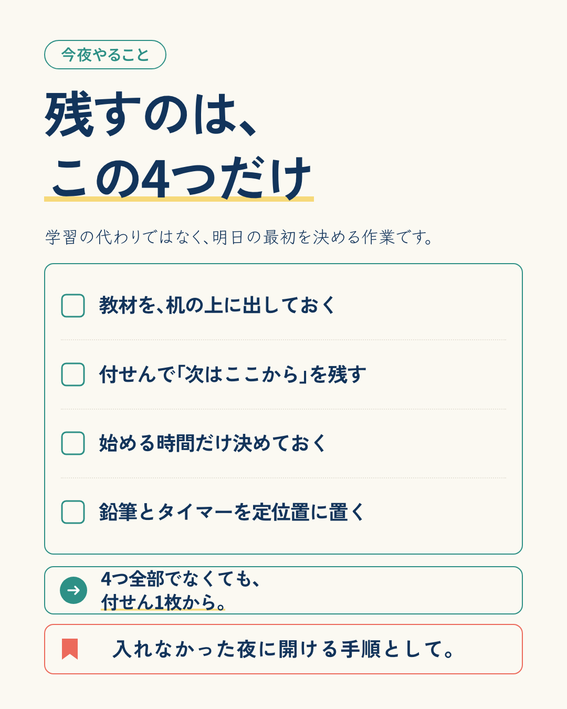Check the 教材を、机の上に出しておく checkbox
Viewport: 567px width, 709px height.
point(73,306)
